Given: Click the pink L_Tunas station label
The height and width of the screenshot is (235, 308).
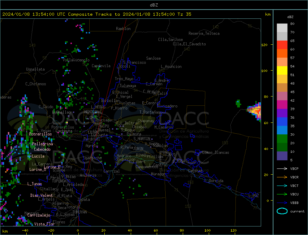Looking at the screenshot, I should coord(35,184).
